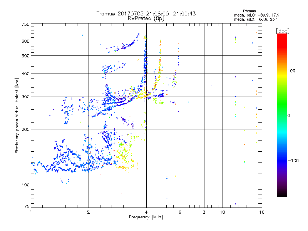Click y-axis tick label '500'
The width and height of the screenshot is (308, 231).
(x=25, y=56)
